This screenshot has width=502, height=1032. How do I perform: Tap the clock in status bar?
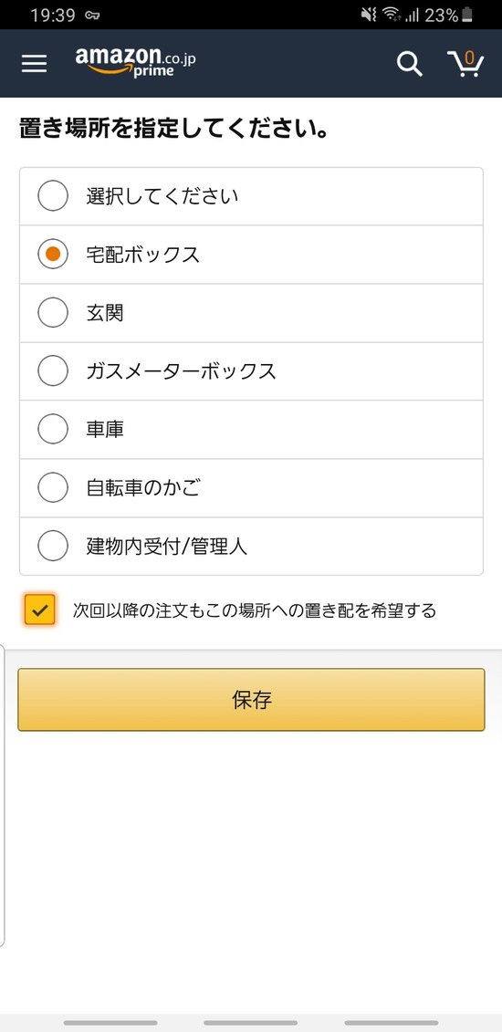point(52,16)
